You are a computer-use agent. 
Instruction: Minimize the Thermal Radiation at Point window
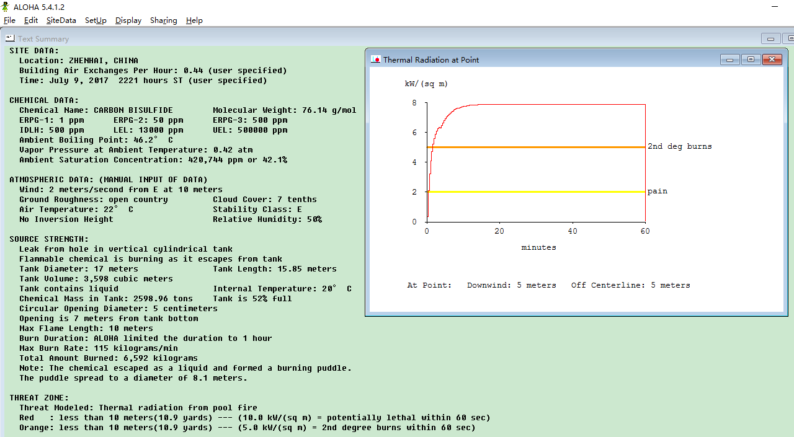730,60
